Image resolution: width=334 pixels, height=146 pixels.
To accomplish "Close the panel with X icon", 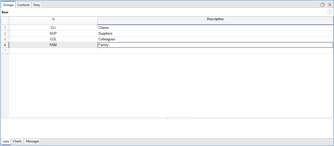I will pos(330,5).
